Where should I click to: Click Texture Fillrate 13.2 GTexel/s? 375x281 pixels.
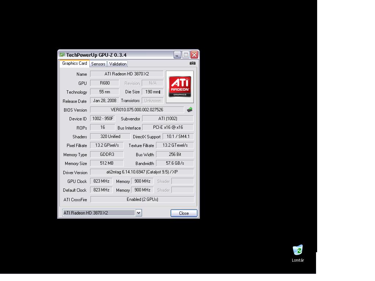175,145
